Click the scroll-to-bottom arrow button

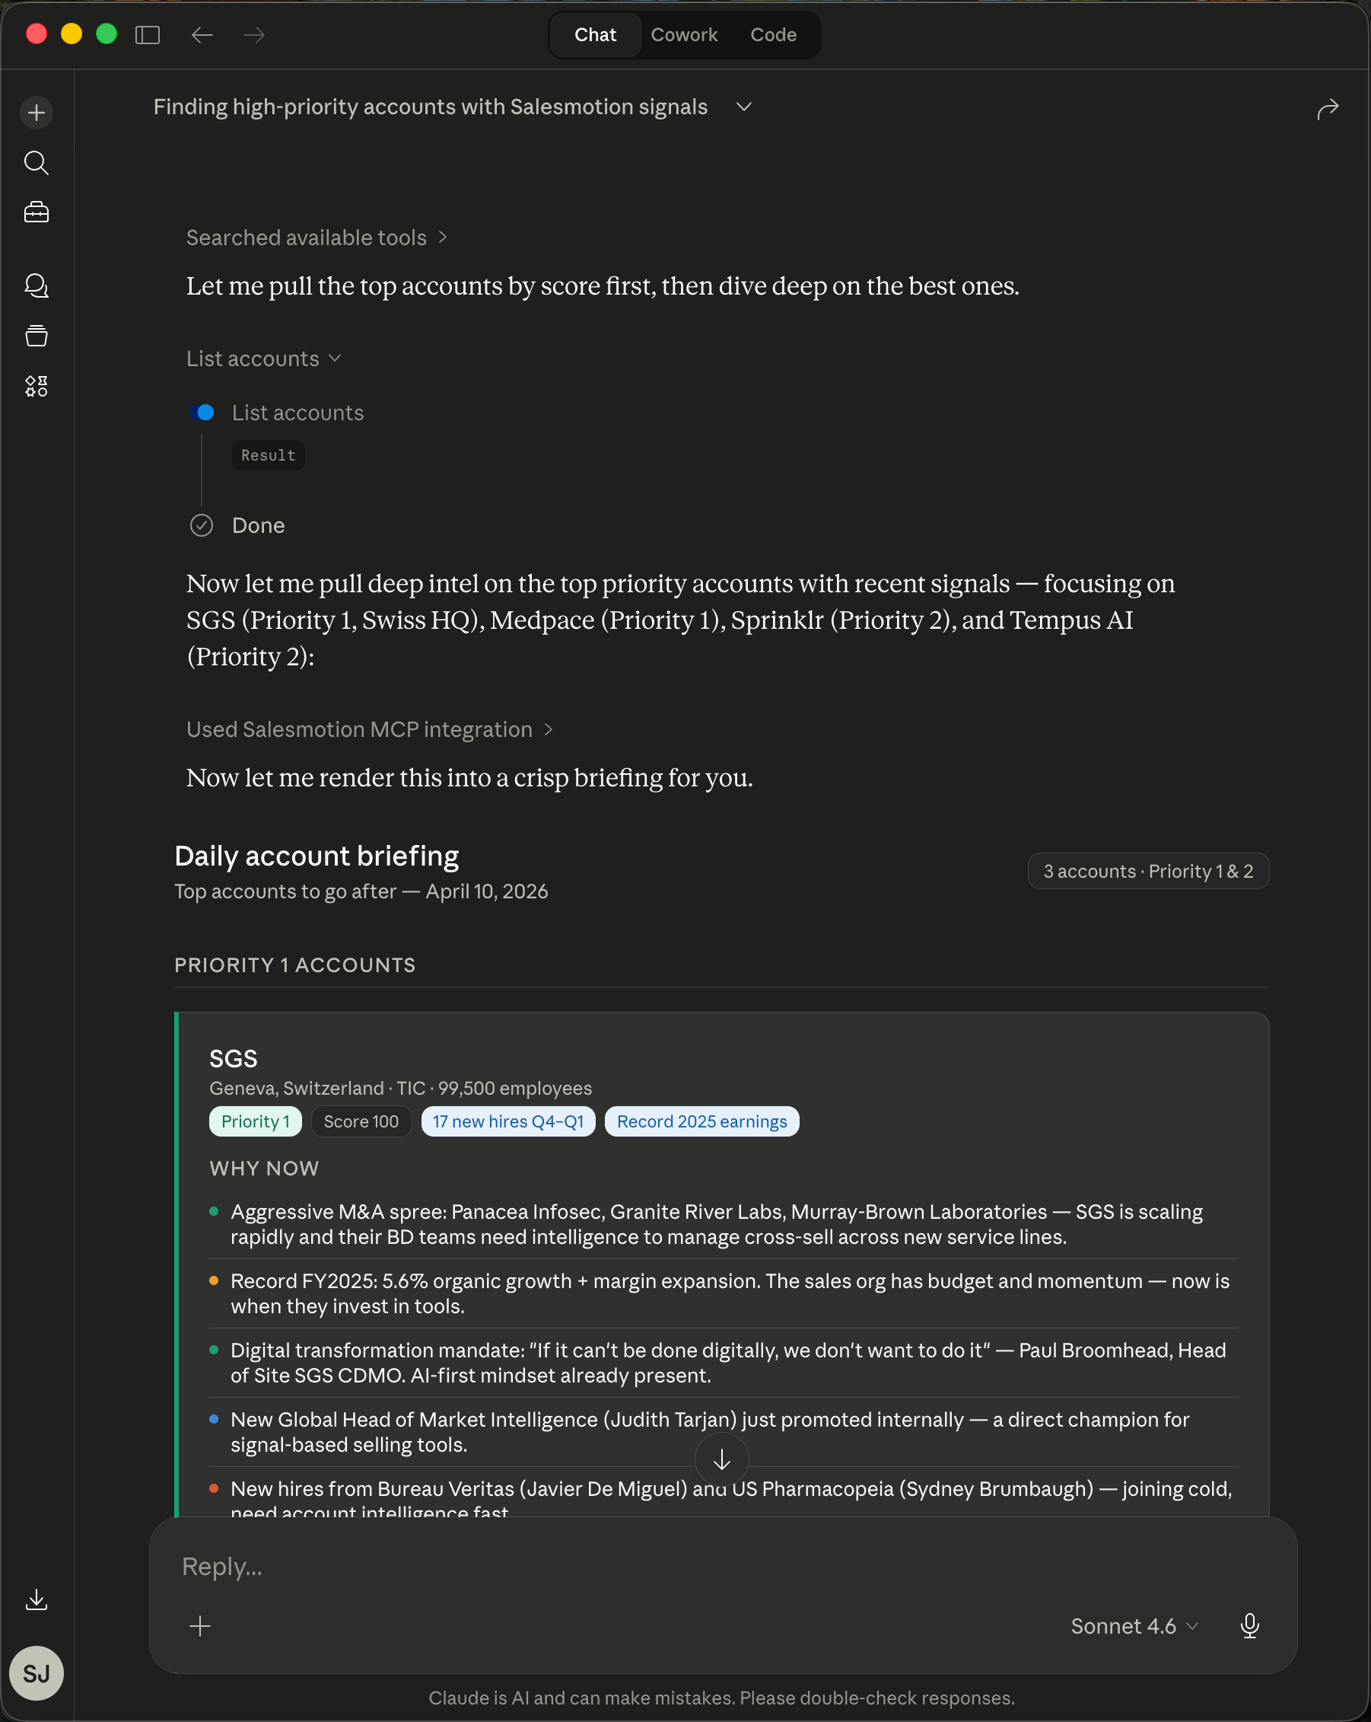721,1460
